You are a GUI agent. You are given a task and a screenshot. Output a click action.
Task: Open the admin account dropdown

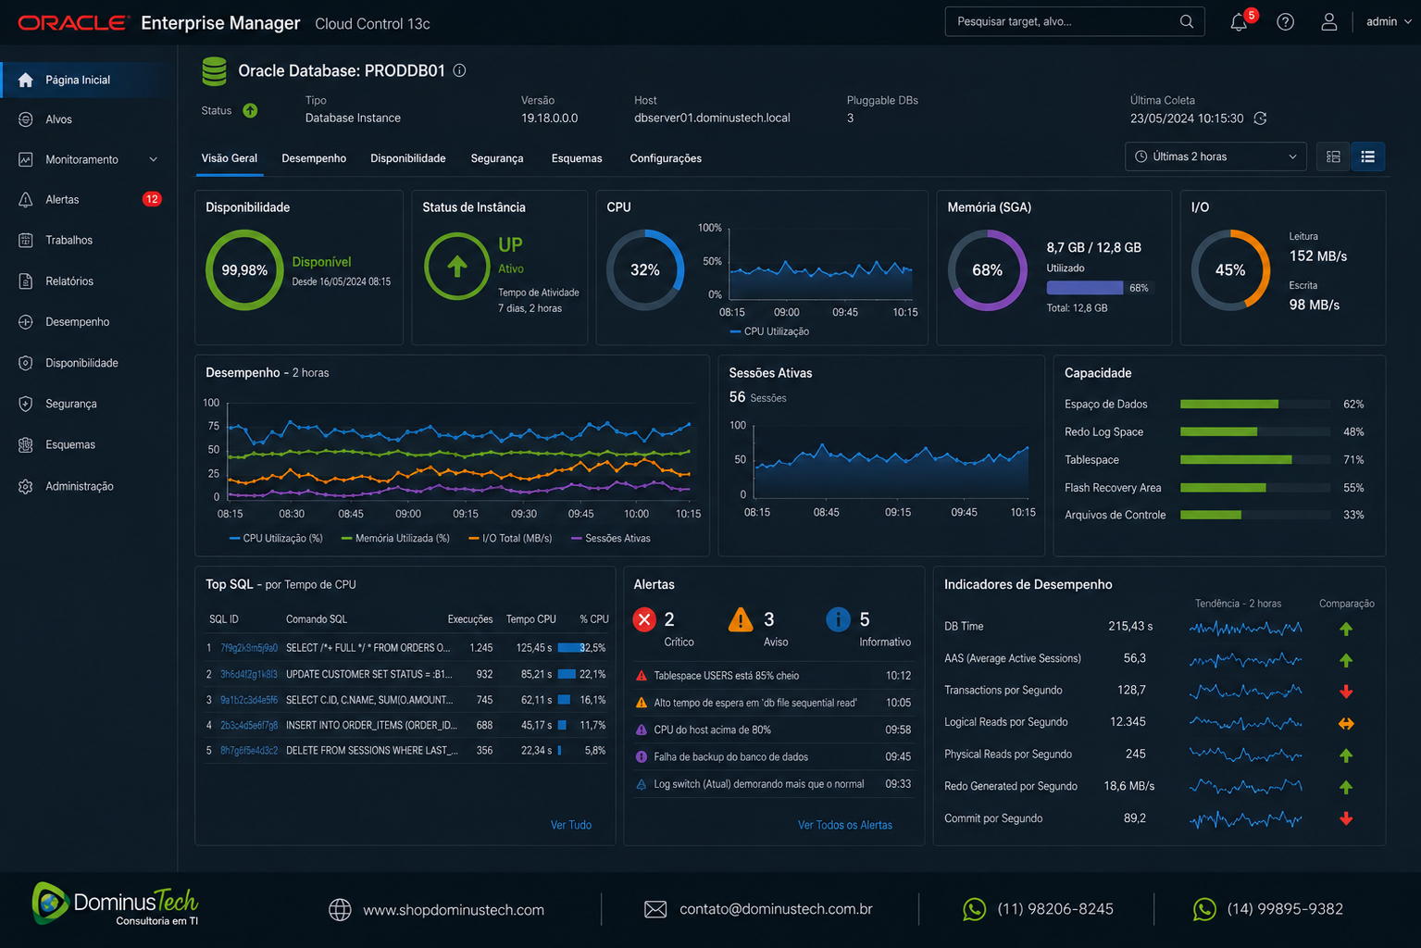pos(1389,22)
